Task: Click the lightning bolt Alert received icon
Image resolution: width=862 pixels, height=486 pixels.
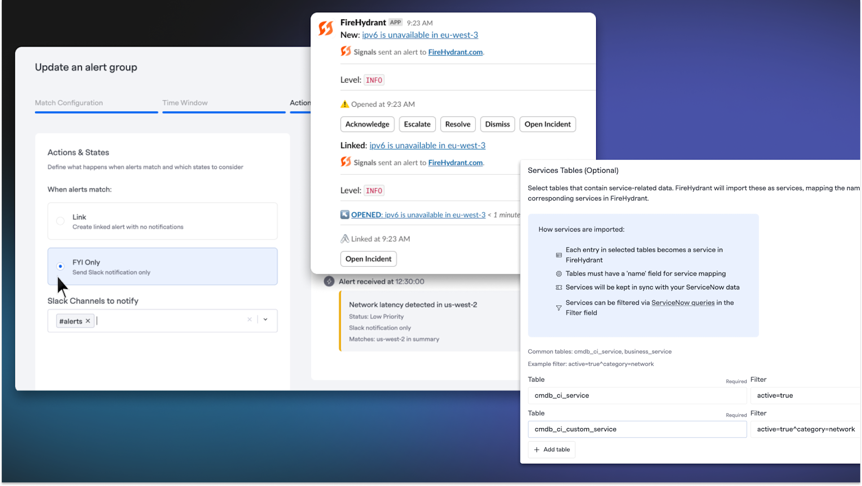Action: [329, 281]
